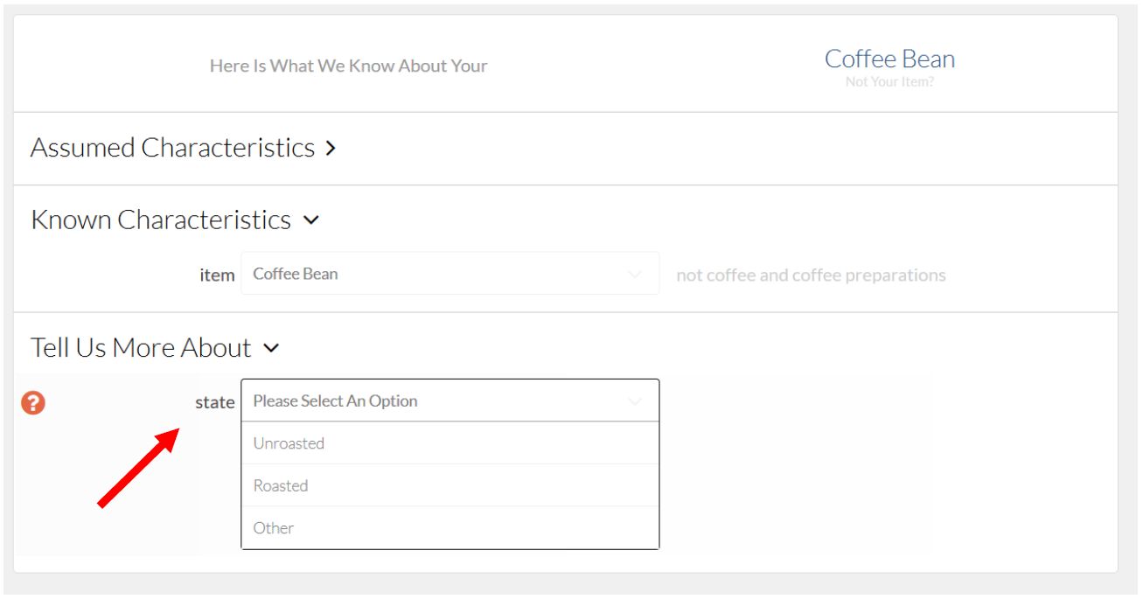
Task: Collapse Tell Us More About chevron
Action: (x=272, y=348)
